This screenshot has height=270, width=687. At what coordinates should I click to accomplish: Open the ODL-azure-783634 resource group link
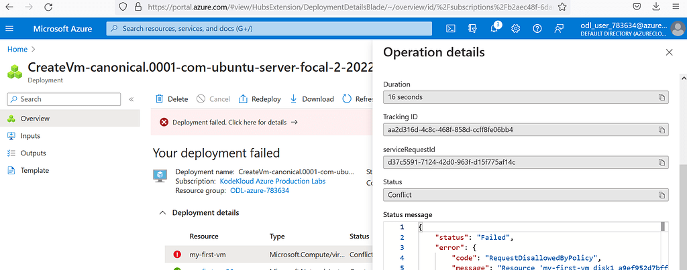point(258,190)
